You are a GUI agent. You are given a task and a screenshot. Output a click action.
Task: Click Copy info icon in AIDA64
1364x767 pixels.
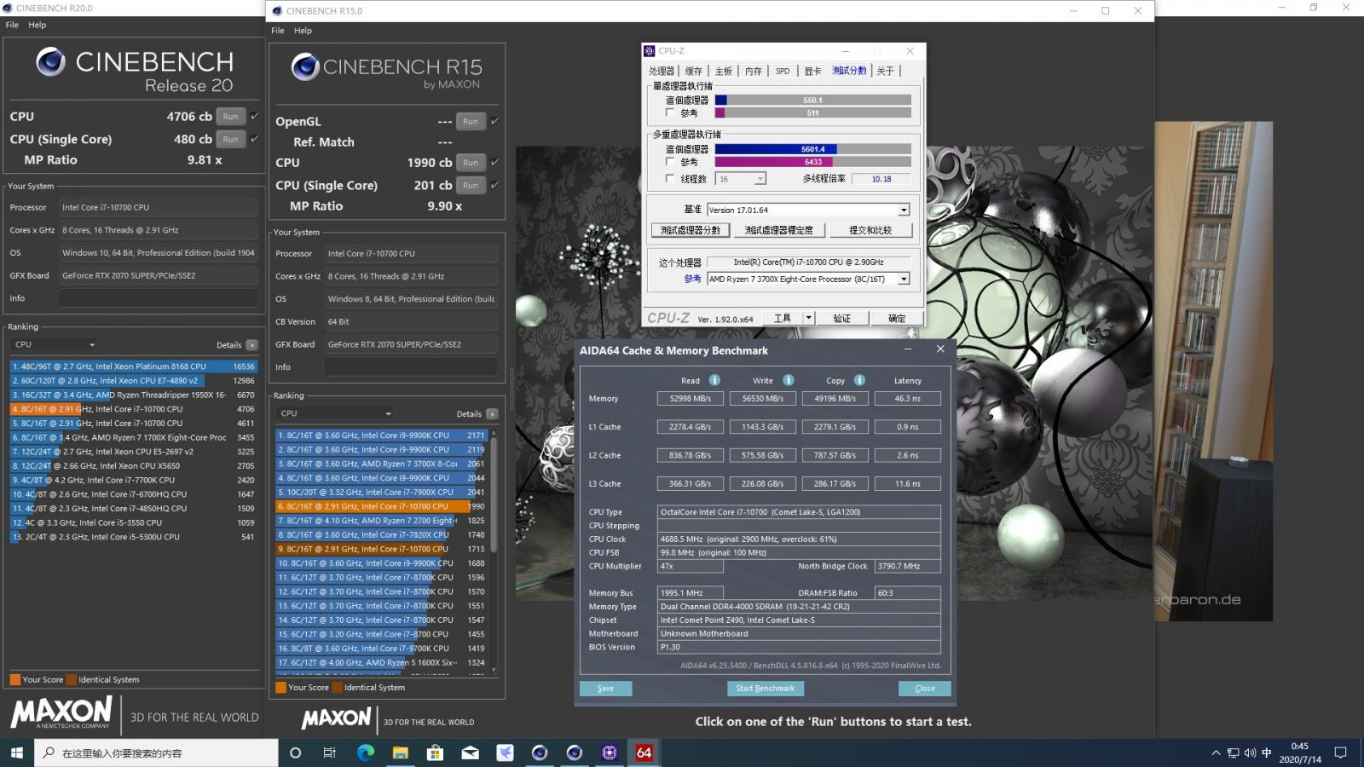click(x=859, y=380)
